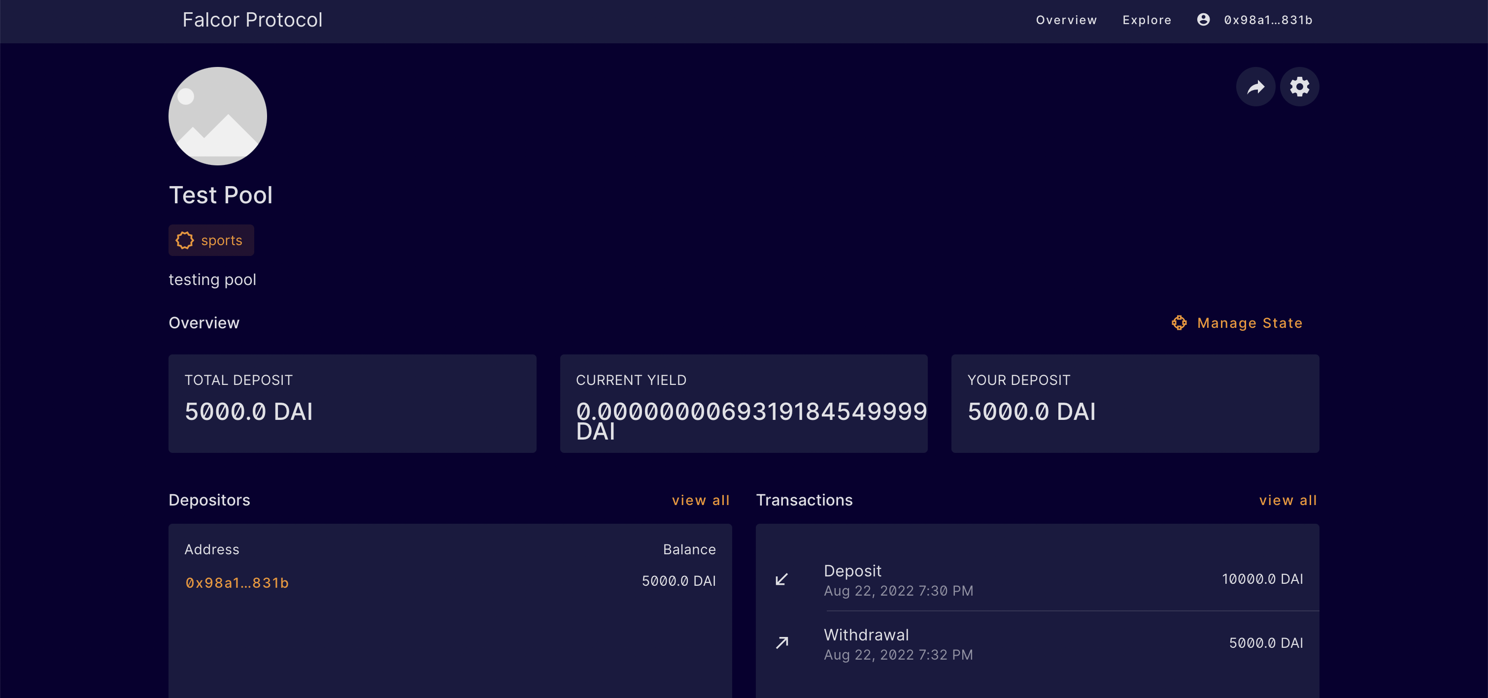Click the pool avatar placeholder image
The image size is (1488, 698).
coord(218,116)
